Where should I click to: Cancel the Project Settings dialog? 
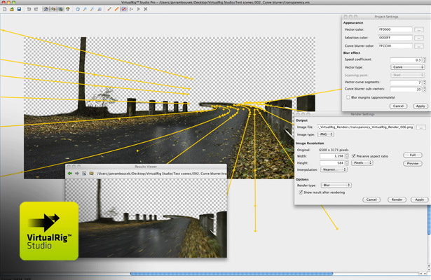(398, 106)
